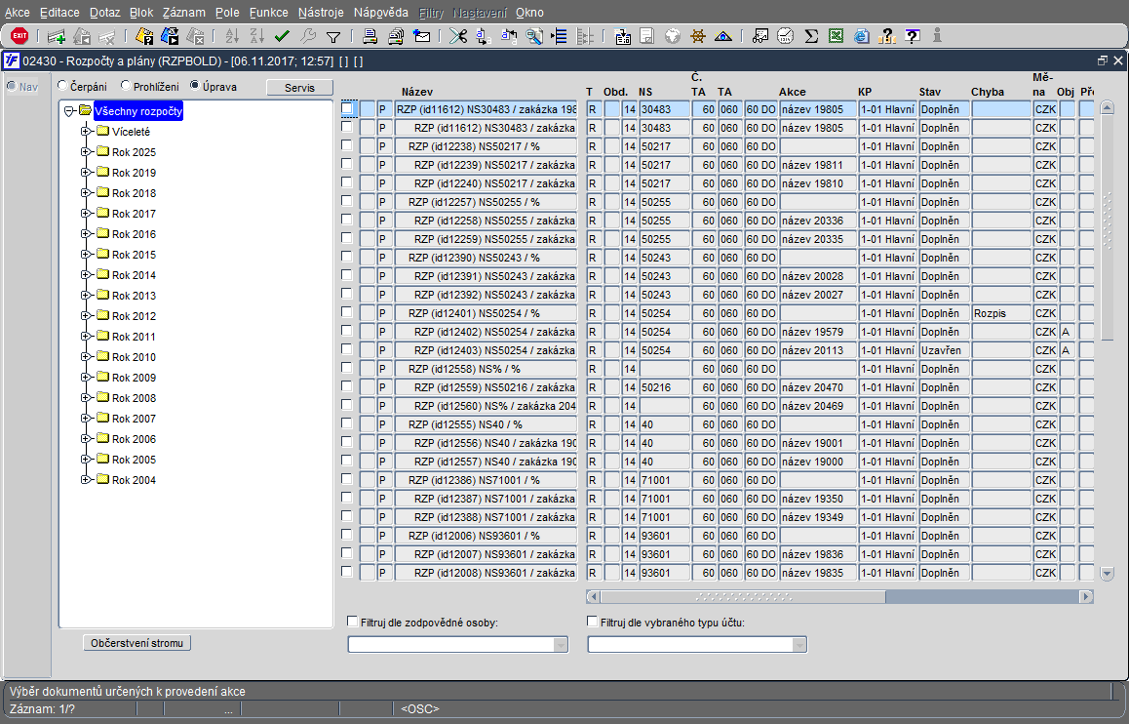Click the Stav cell showing Uzavřen
Screen dimensions: 1129x724
pos(944,350)
